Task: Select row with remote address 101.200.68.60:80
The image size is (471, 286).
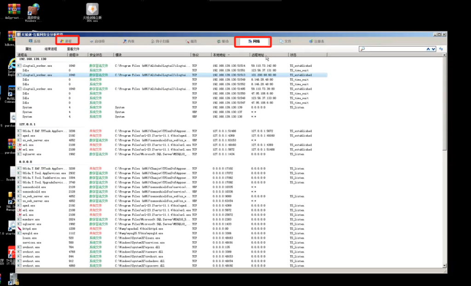Action: [x=172, y=75]
